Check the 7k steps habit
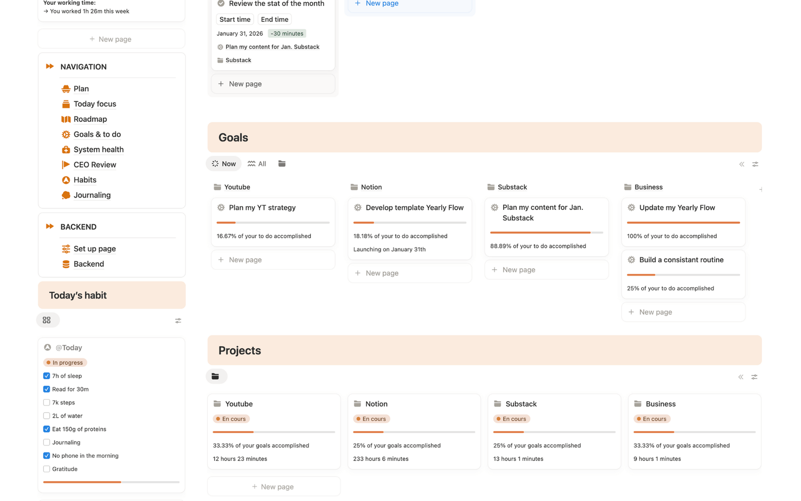 46,402
